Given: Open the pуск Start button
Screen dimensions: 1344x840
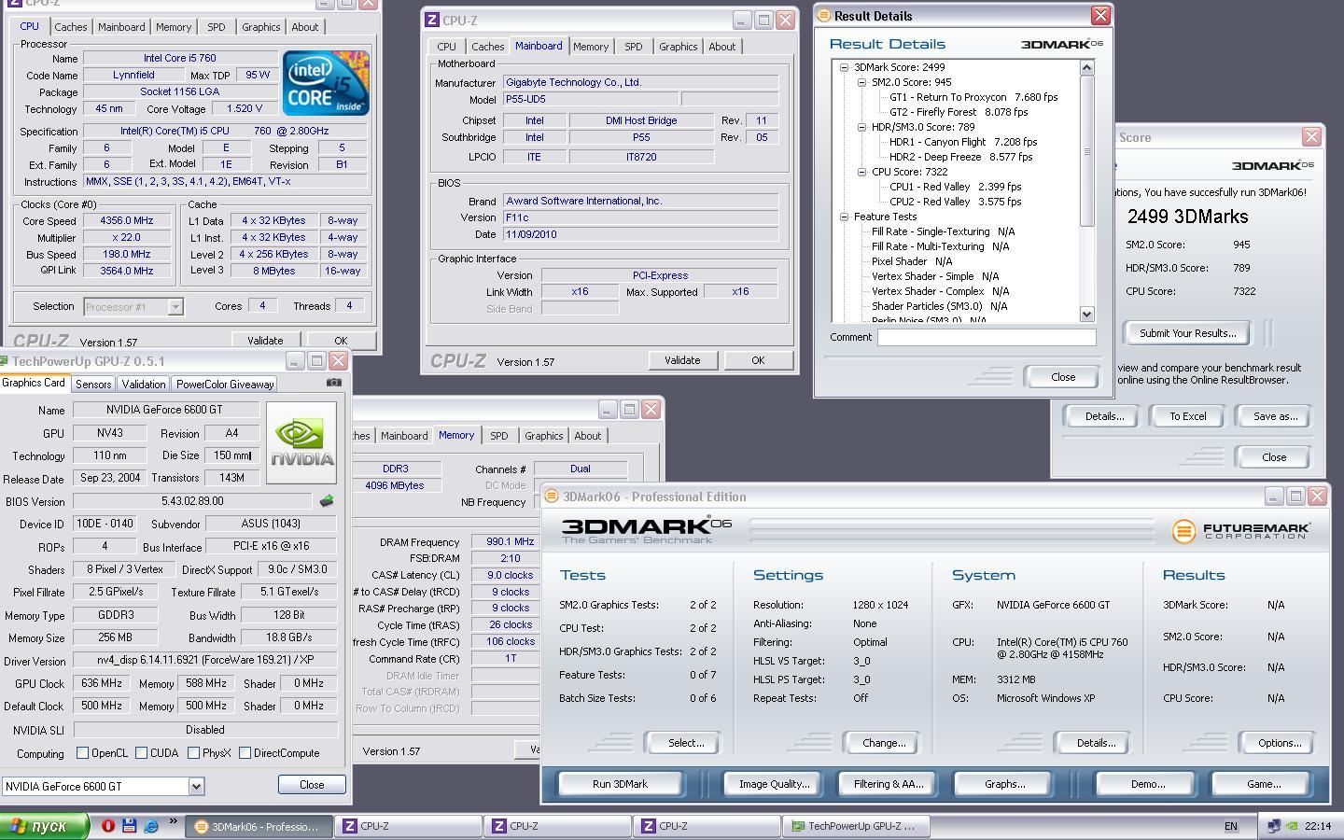Looking at the screenshot, I should coord(45,826).
